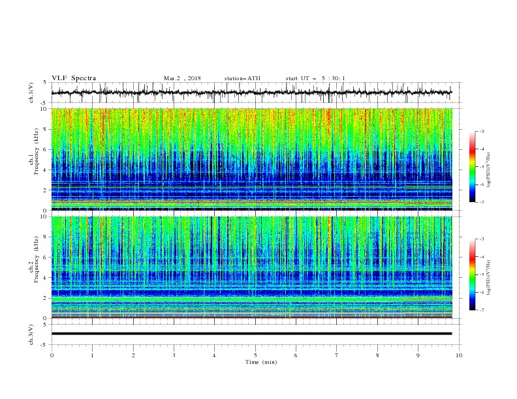Click the "4" kHz tick on ch.1 spectrogram
The height and width of the screenshot is (399, 517).
46,170
